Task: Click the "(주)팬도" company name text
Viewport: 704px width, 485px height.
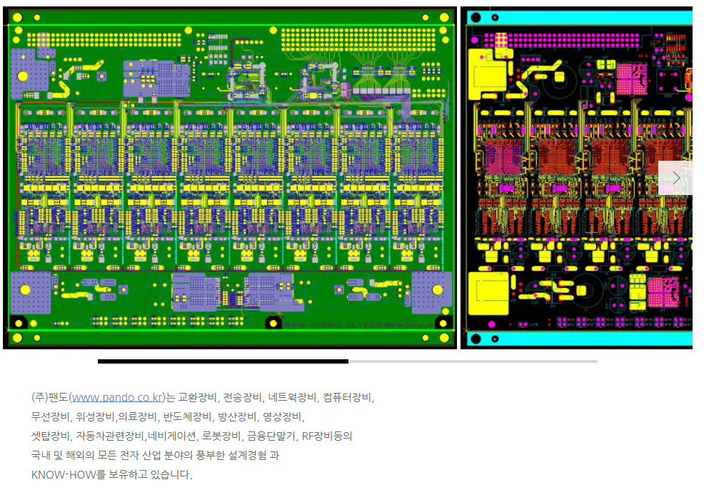Action: tap(49, 397)
